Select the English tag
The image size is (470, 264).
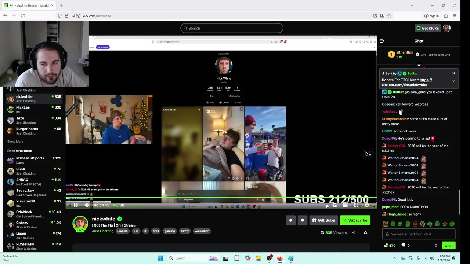122,231
